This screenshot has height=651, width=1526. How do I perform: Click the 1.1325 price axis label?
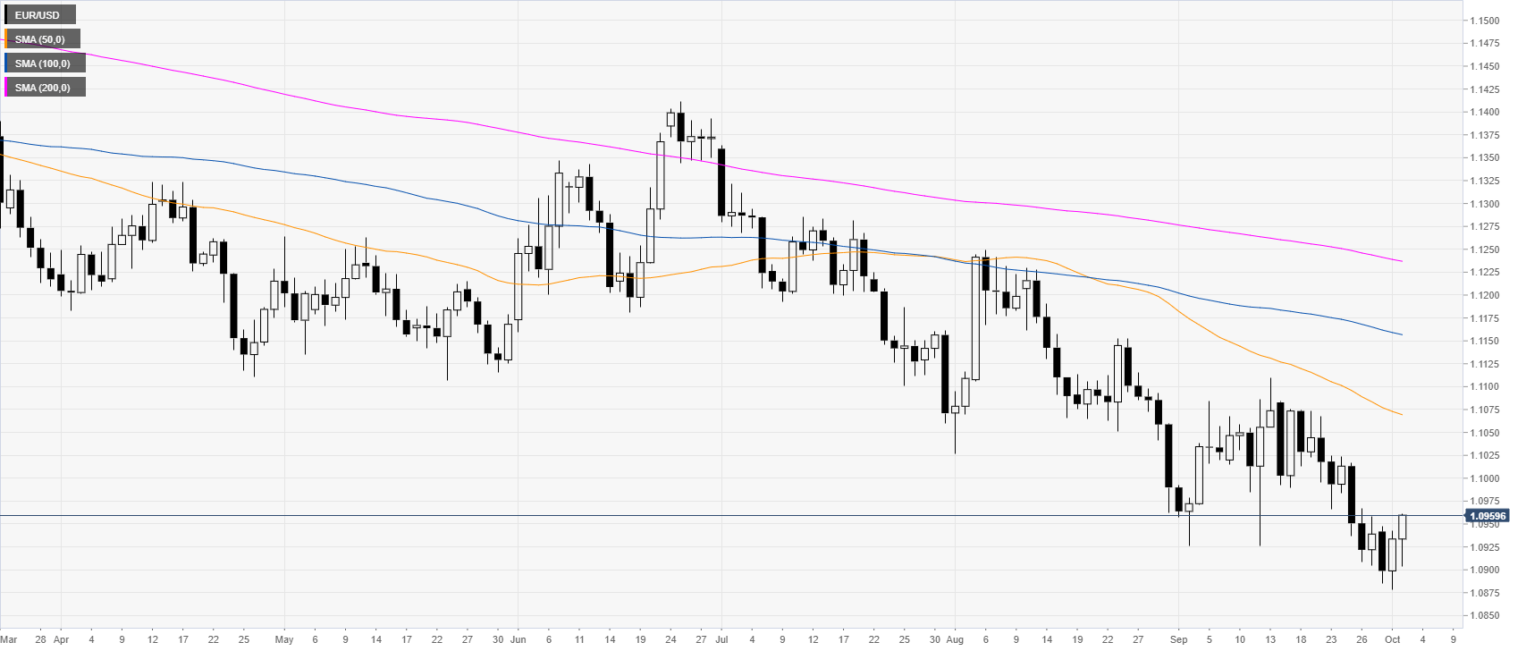pos(1485,181)
